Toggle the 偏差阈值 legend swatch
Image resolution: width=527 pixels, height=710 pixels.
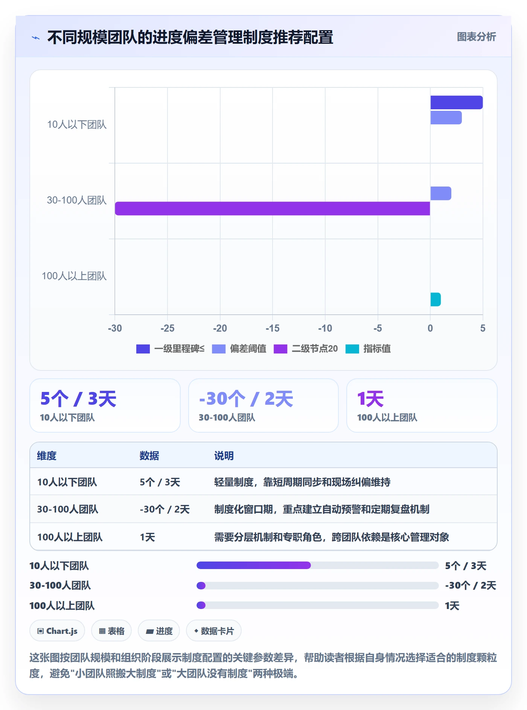point(219,349)
